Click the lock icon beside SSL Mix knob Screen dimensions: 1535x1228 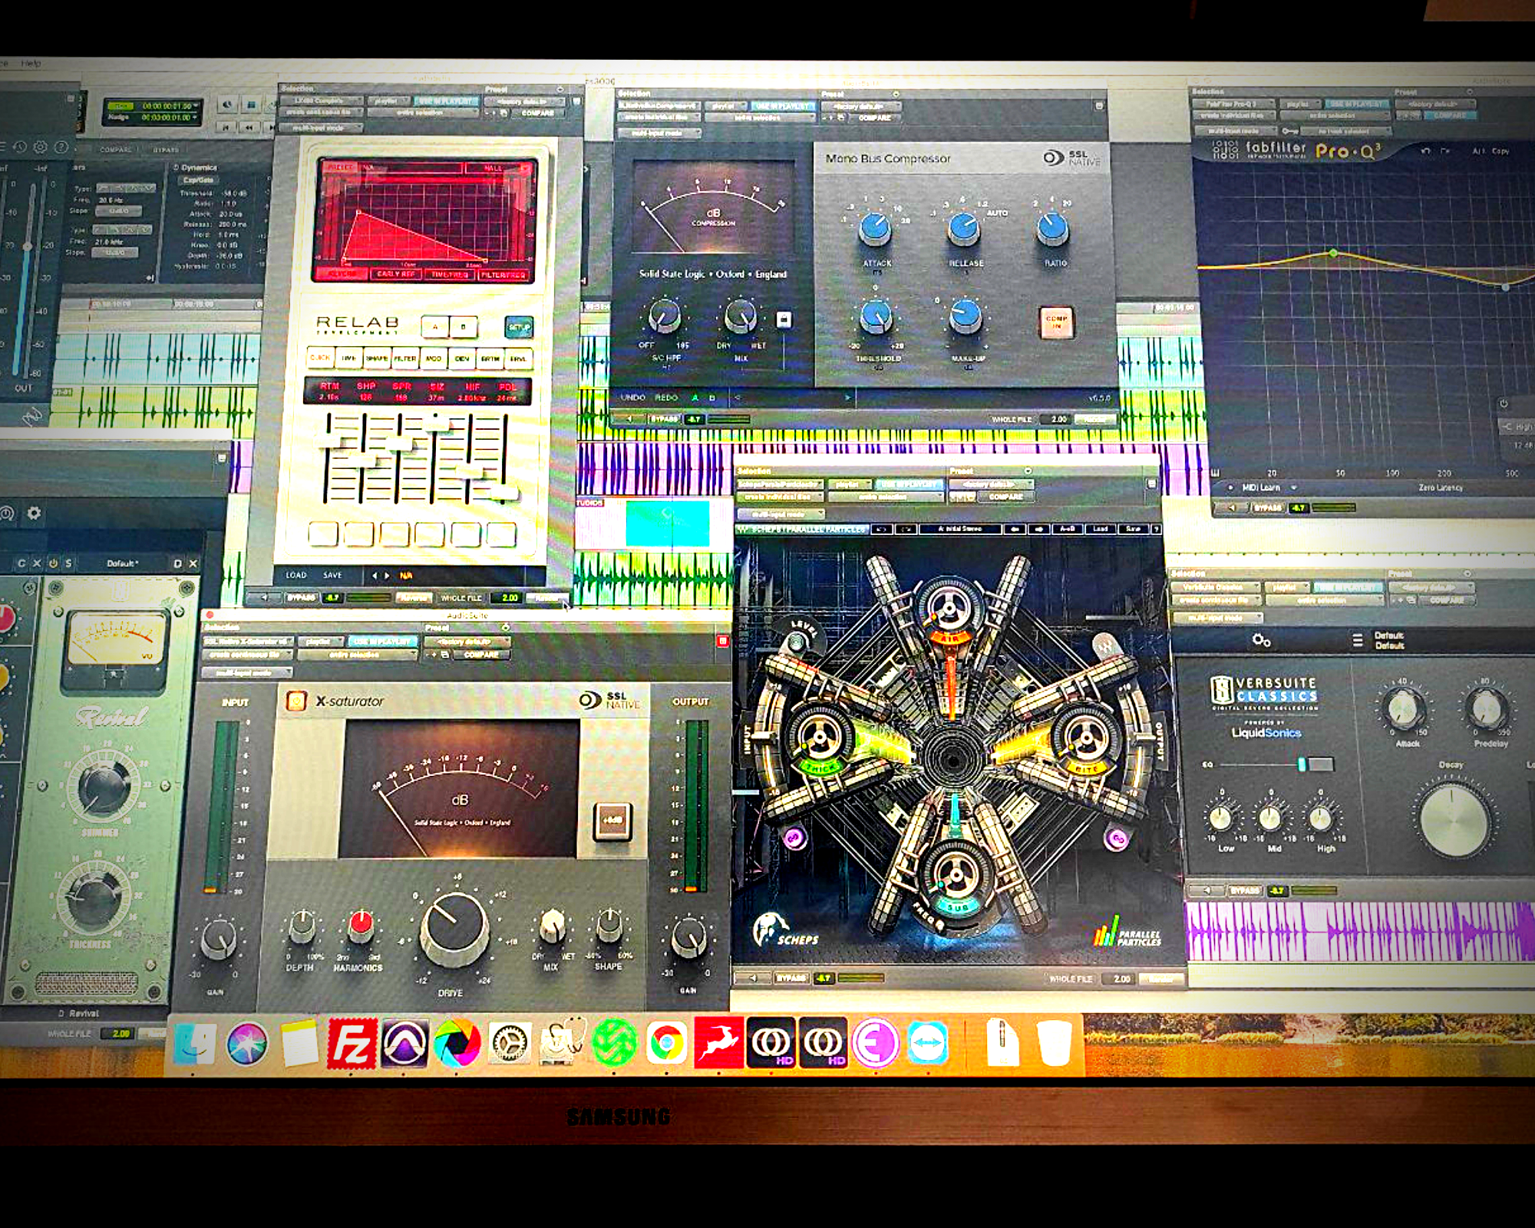tap(784, 319)
